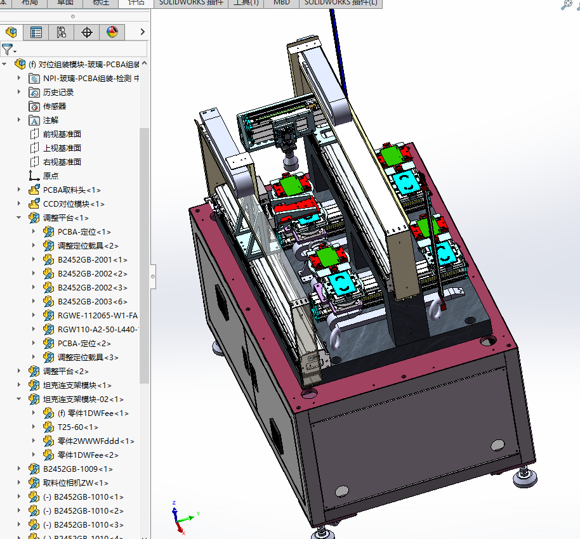Select tree item PCBA-定位<2>
580x539 pixels.
(x=84, y=344)
